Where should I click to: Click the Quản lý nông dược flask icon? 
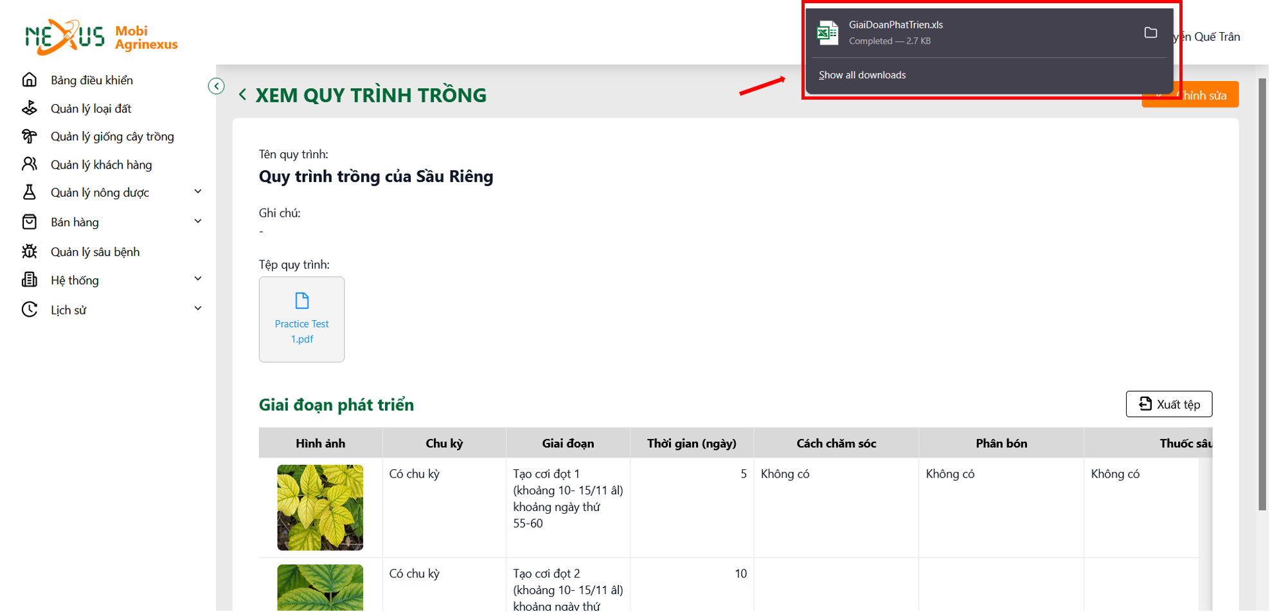click(x=30, y=192)
